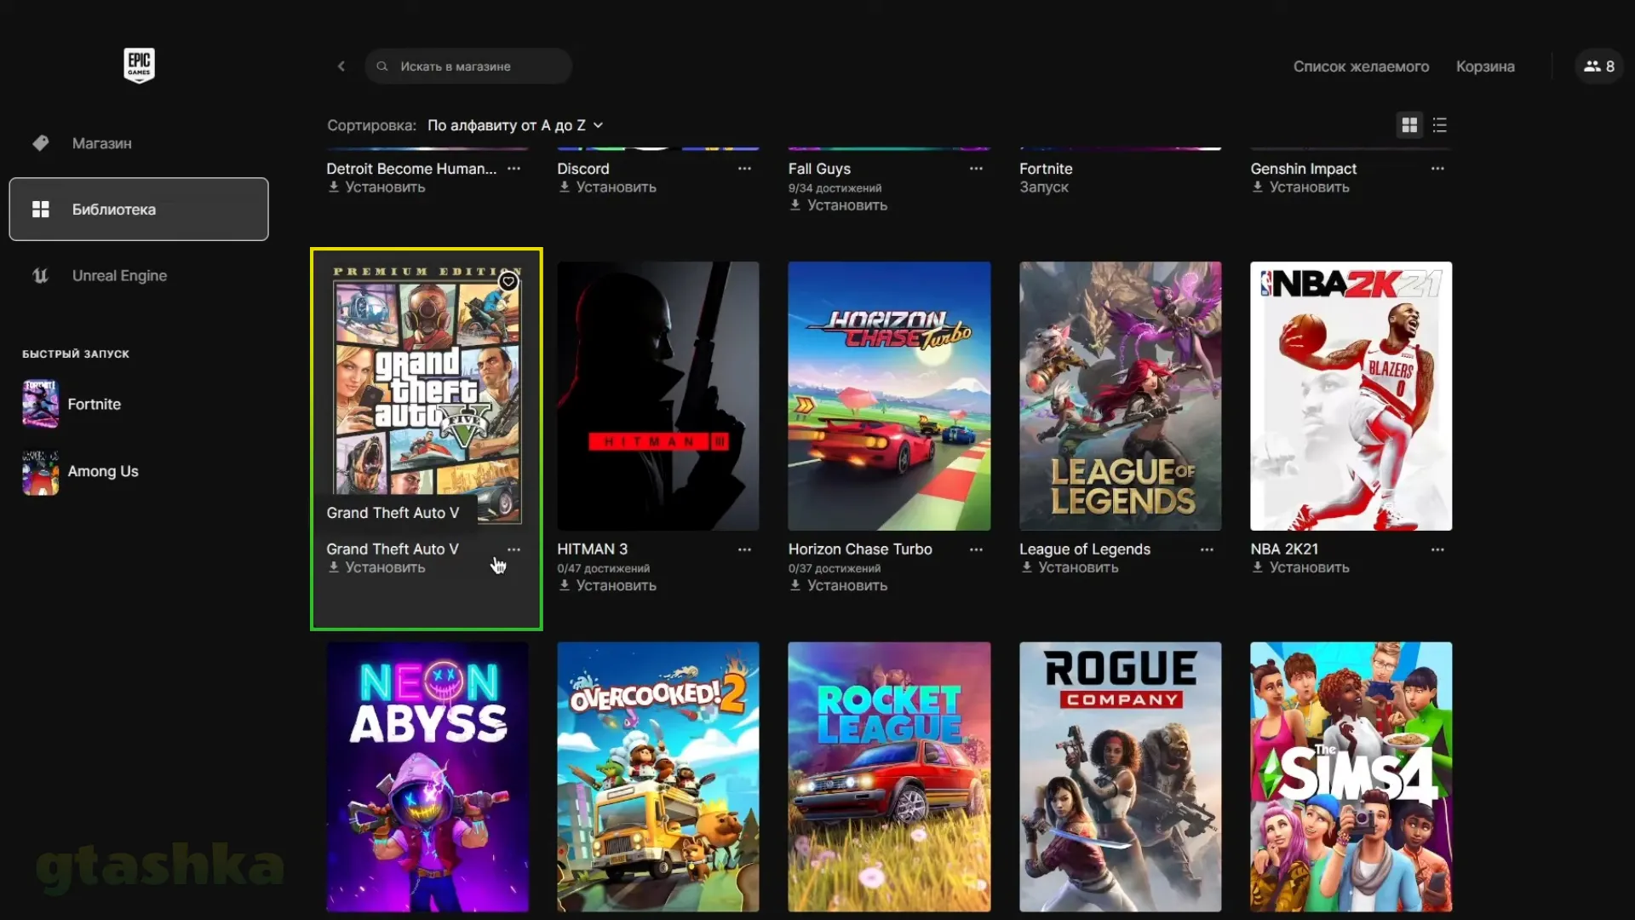The width and height of the screenshot is (1635, 920).
Task: Open The Sims 4 cover art
Action: pyautogui.click(x=1351, y=777)
